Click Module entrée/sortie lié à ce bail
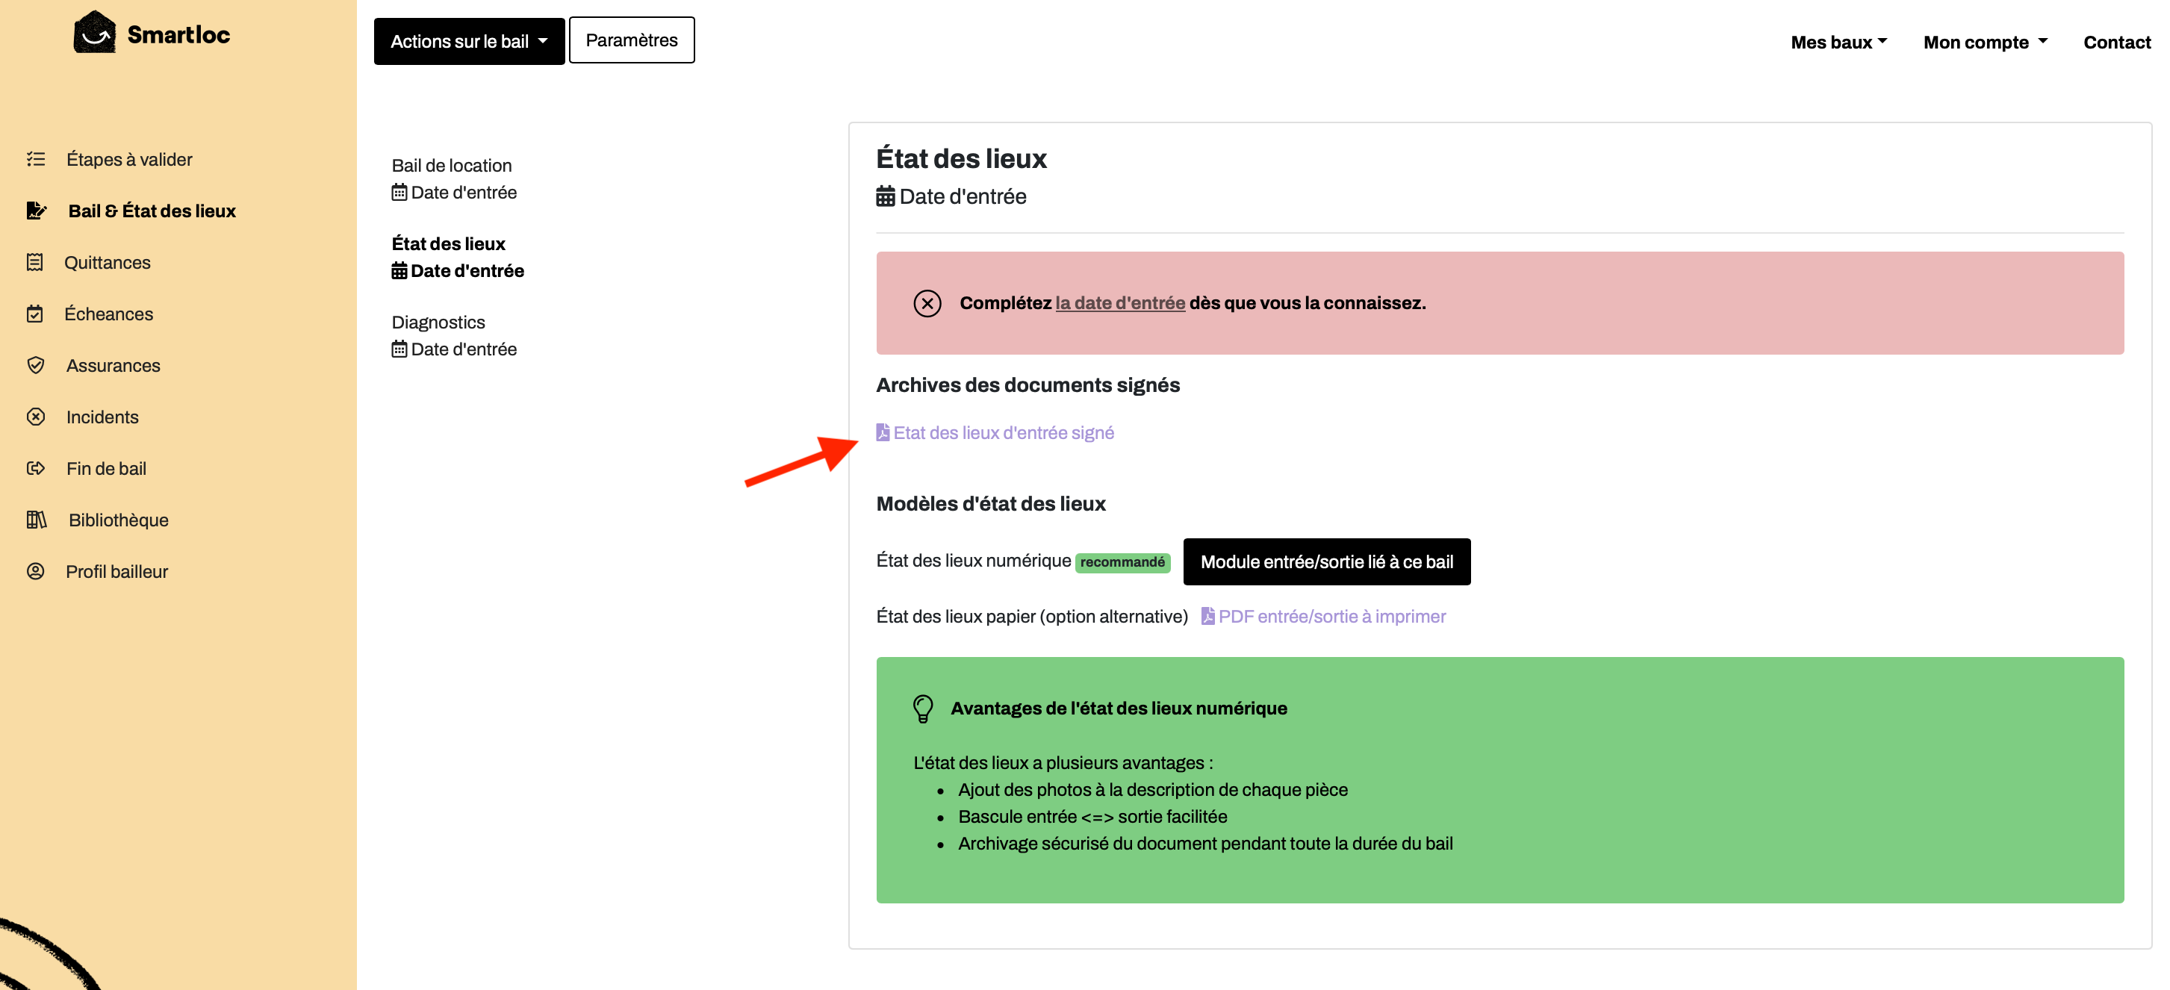This screenshot has width=2170, height=990. click(1327, 562)
